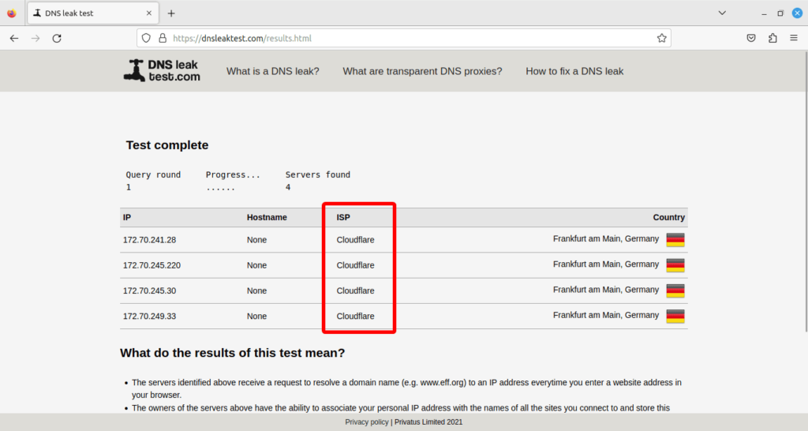Open 'What are transparent DNS proxies?' link
This screenshot has height=431, width=808.
coord(422,71)
